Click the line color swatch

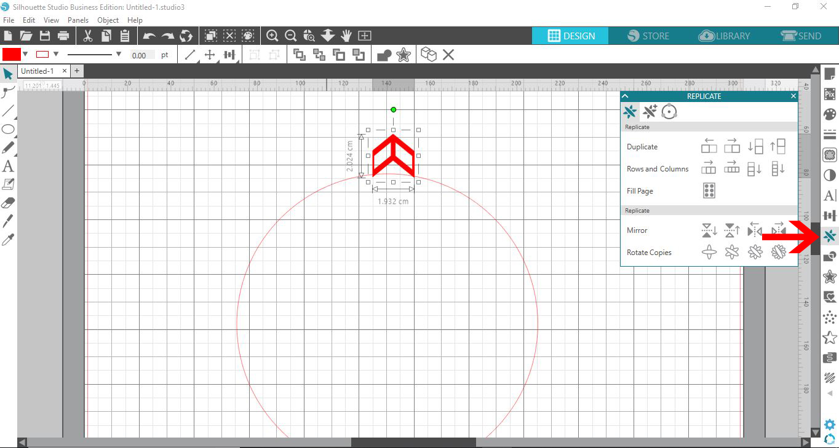tap(42, 54)
